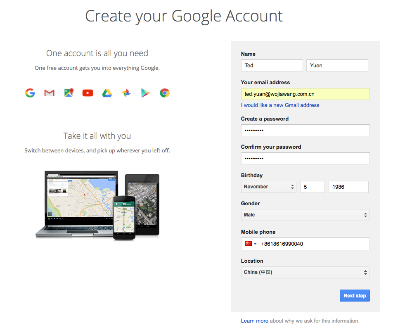
Task: Click the Gmail envelope icon
Action: point(49,93)
